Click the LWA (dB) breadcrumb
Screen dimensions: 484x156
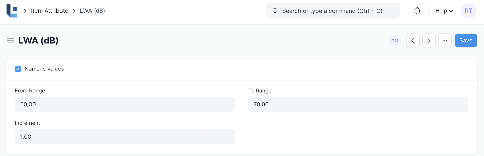pyautogui.click(x=92, y=11)
